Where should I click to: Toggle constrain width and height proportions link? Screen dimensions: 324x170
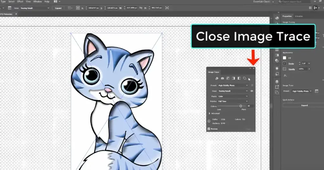coord(141,8)
